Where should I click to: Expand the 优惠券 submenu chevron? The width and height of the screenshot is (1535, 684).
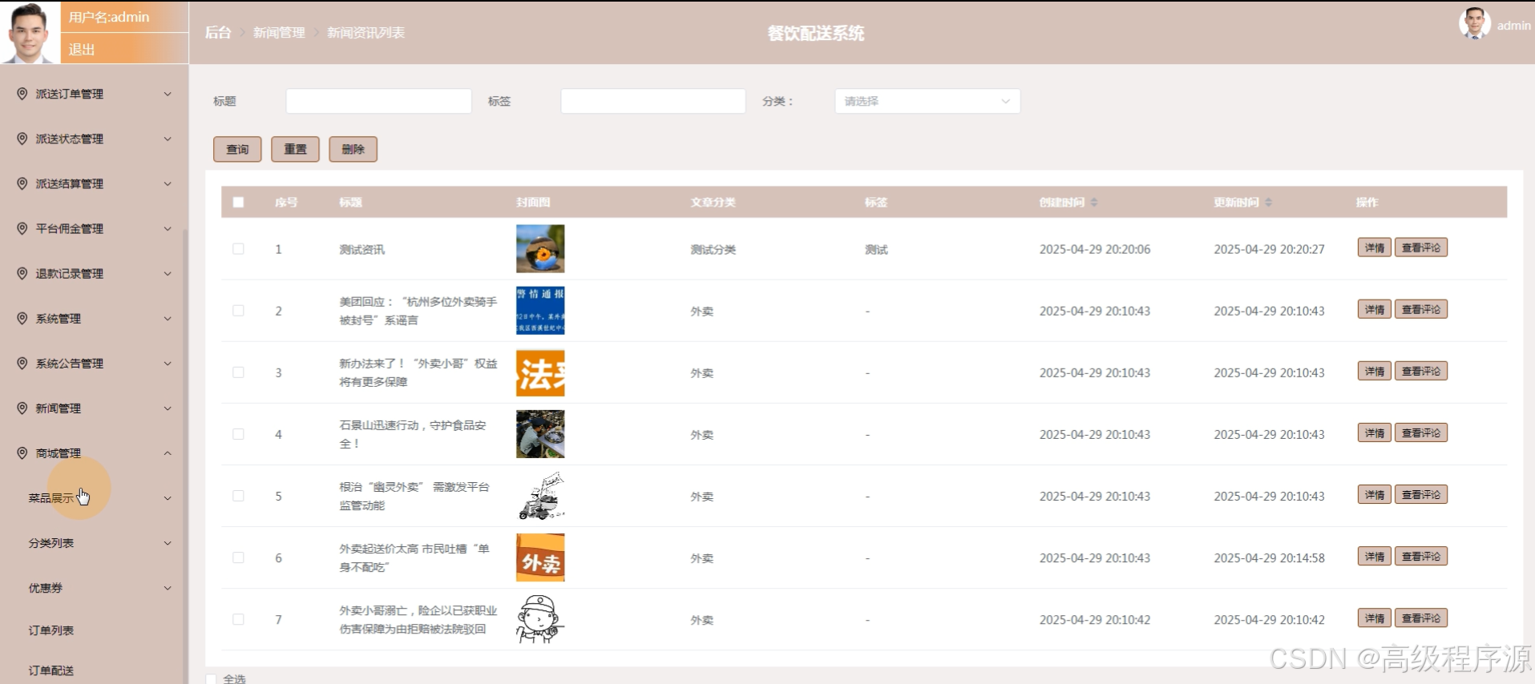[x=168, y=588]
